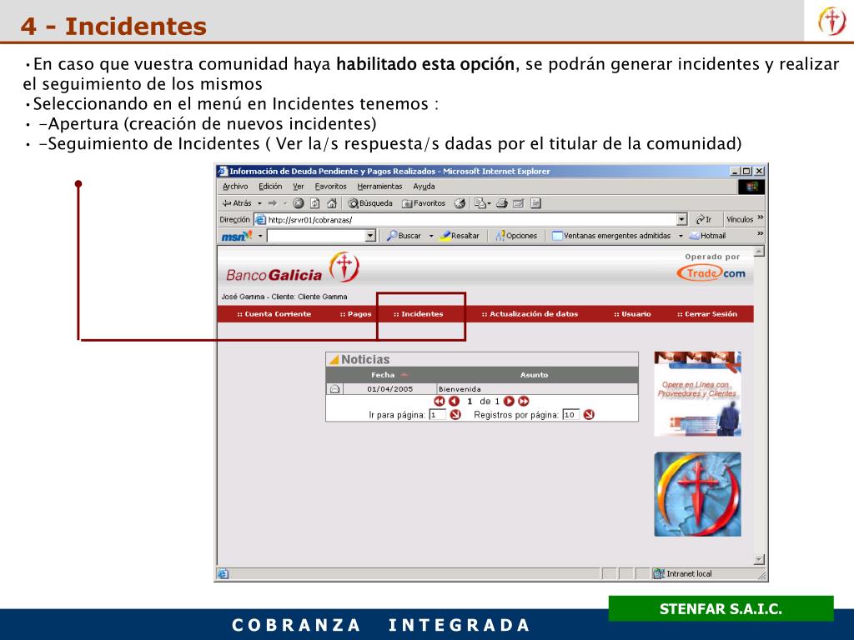The width and height of the screenshot is (854, 640).
Task: Click go arrow next to Registros por página
Action: [x=589, y=415]
